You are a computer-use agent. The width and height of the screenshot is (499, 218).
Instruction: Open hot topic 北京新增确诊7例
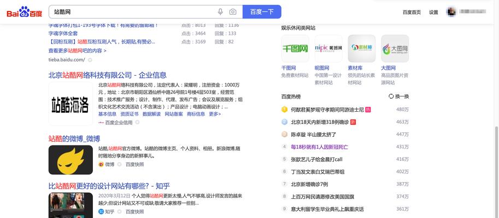309,184
